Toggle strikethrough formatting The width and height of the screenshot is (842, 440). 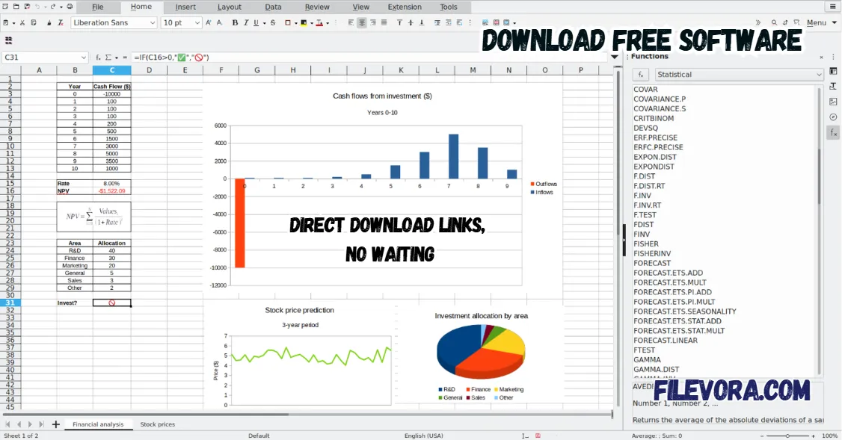[x=273, y=23]
